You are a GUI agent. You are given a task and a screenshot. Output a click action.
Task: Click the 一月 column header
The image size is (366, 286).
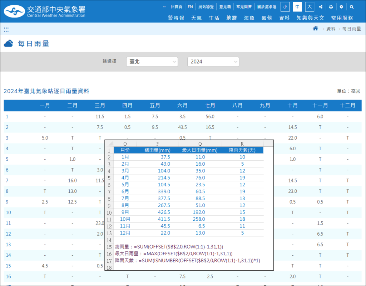45,105
